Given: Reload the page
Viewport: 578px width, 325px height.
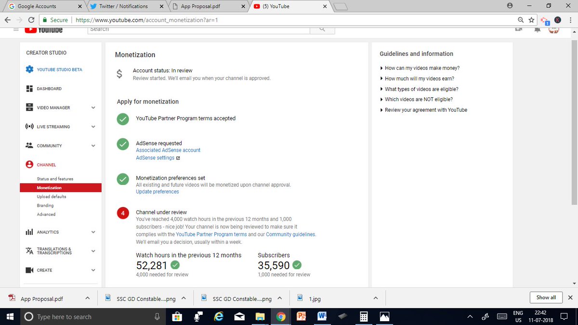Looking at the screenshot, I should tap(31, 20).
